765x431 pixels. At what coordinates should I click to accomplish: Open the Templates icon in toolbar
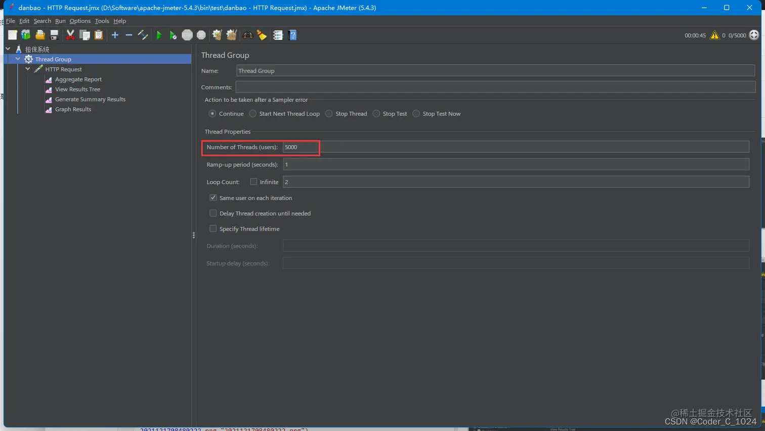tap(26, 35)
